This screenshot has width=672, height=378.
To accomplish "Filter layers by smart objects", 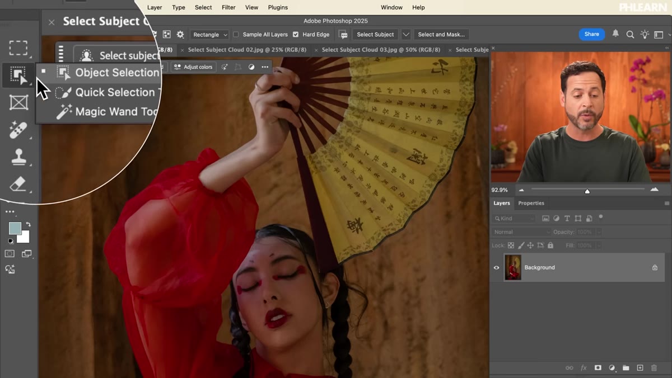I will 589,219.
